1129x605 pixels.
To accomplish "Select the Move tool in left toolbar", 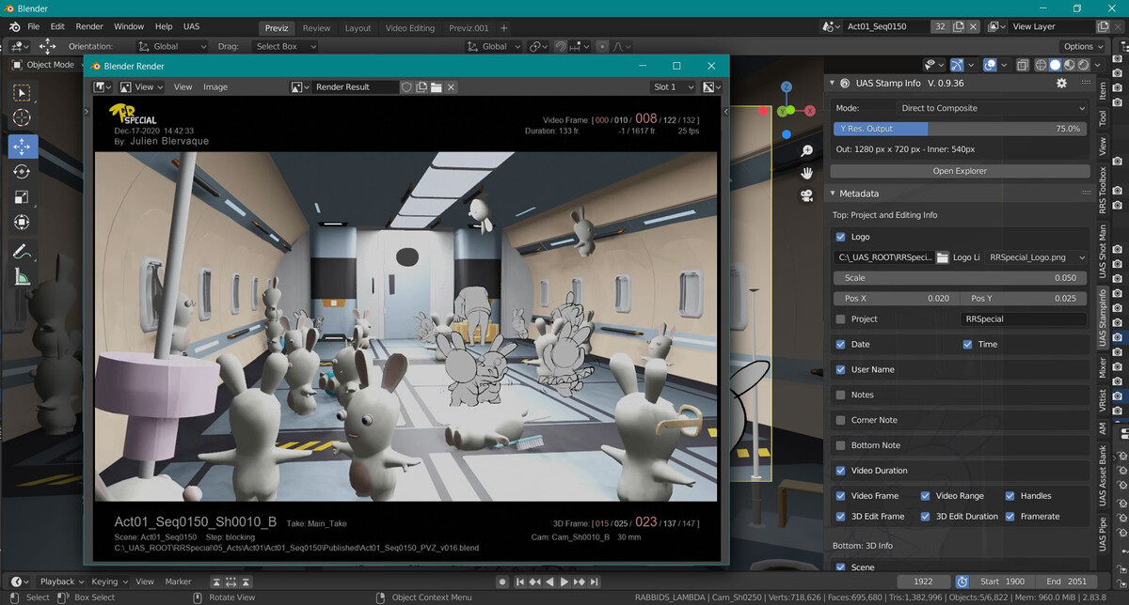I will click(x=23, y=147).
